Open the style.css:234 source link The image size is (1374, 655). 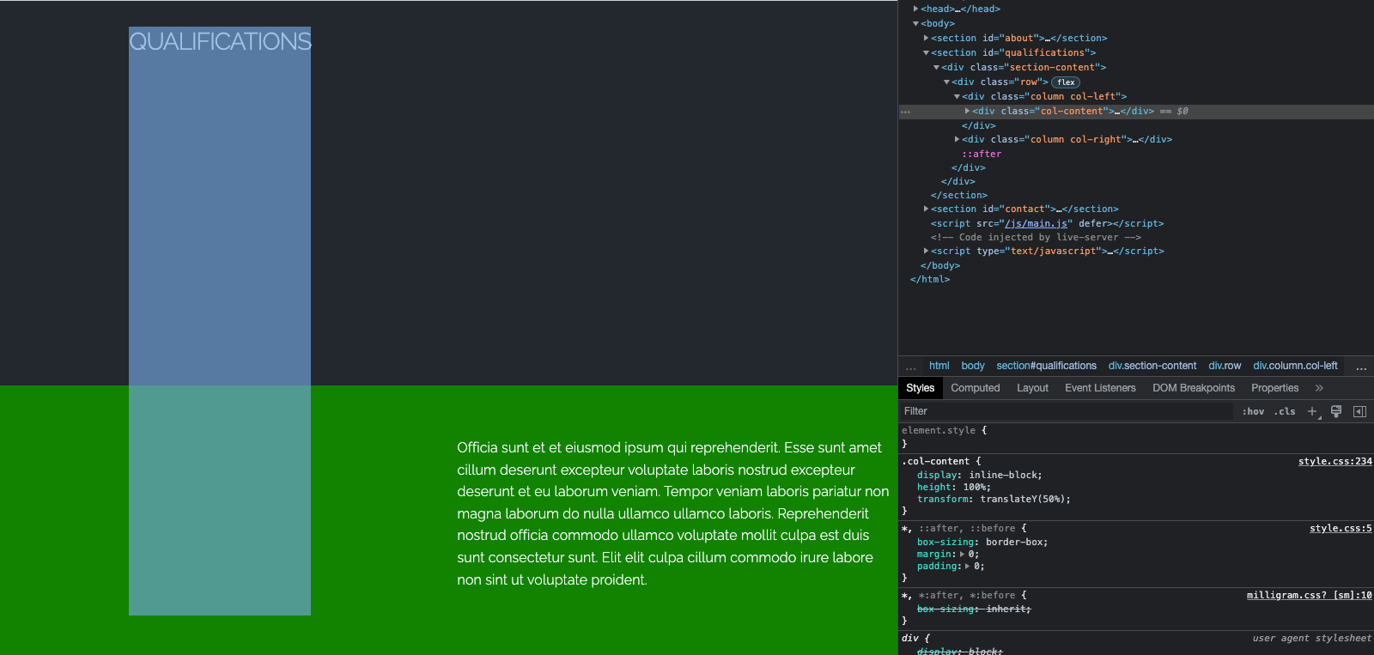click(x=1335, y=462)
